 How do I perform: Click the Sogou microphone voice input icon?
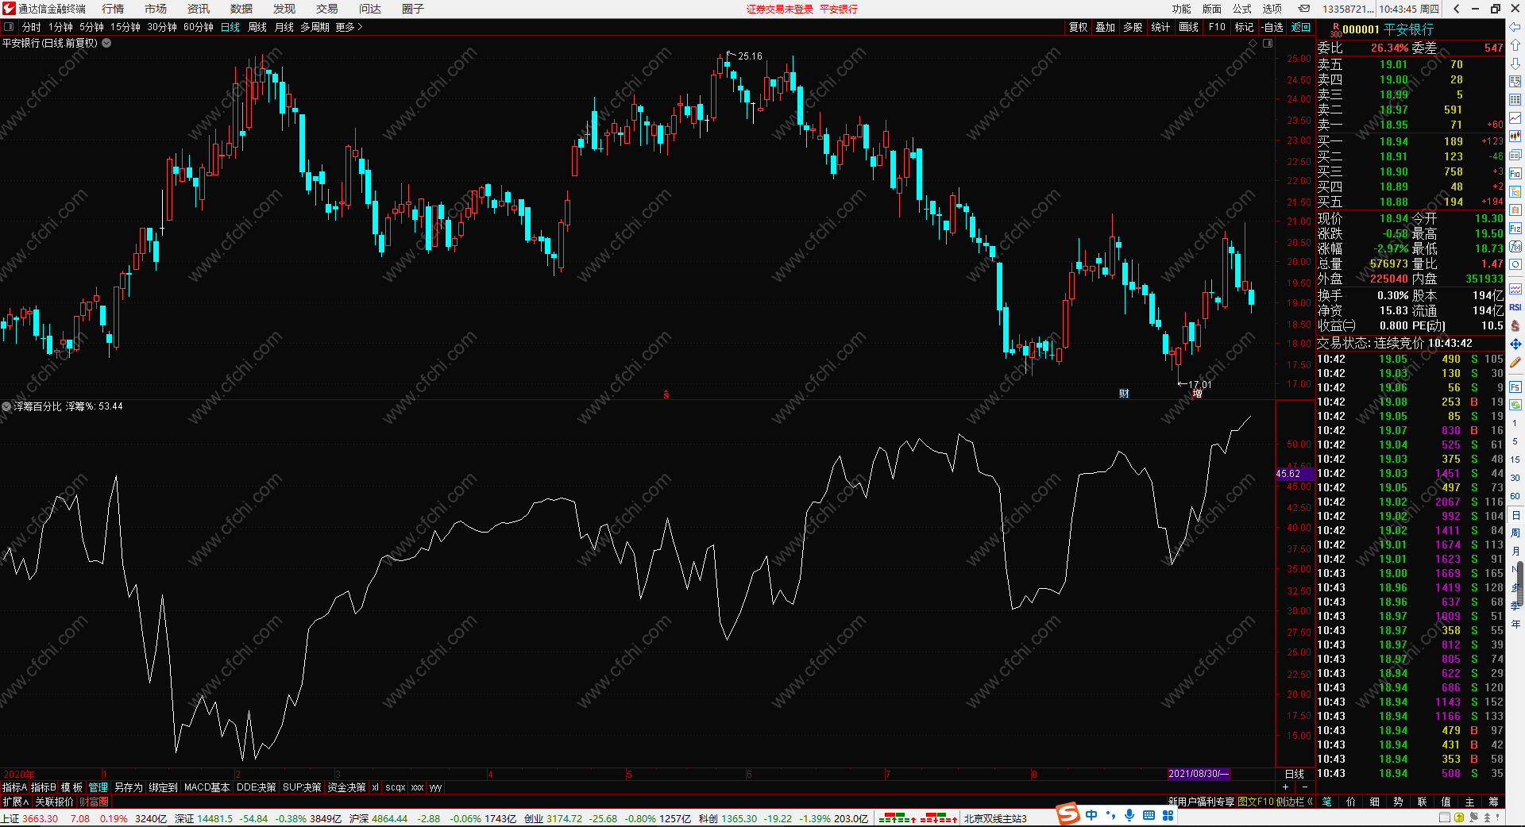click(x=1129, y=815)
